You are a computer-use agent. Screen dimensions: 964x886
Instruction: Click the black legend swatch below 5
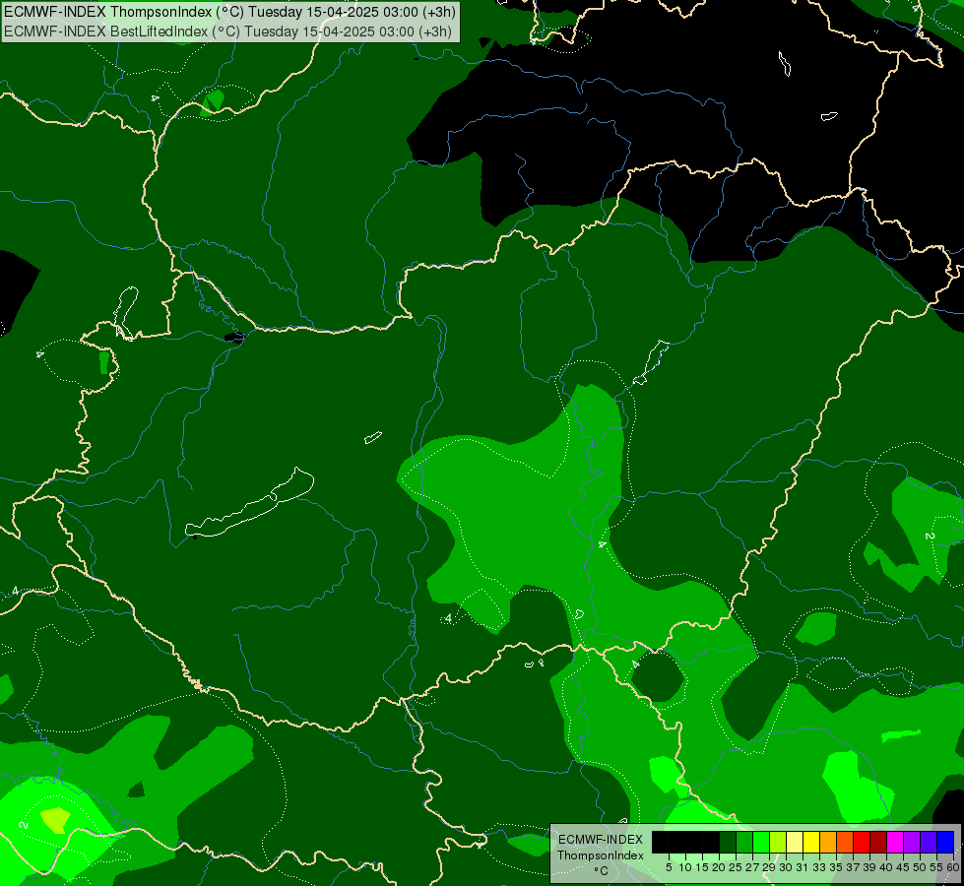661,842
